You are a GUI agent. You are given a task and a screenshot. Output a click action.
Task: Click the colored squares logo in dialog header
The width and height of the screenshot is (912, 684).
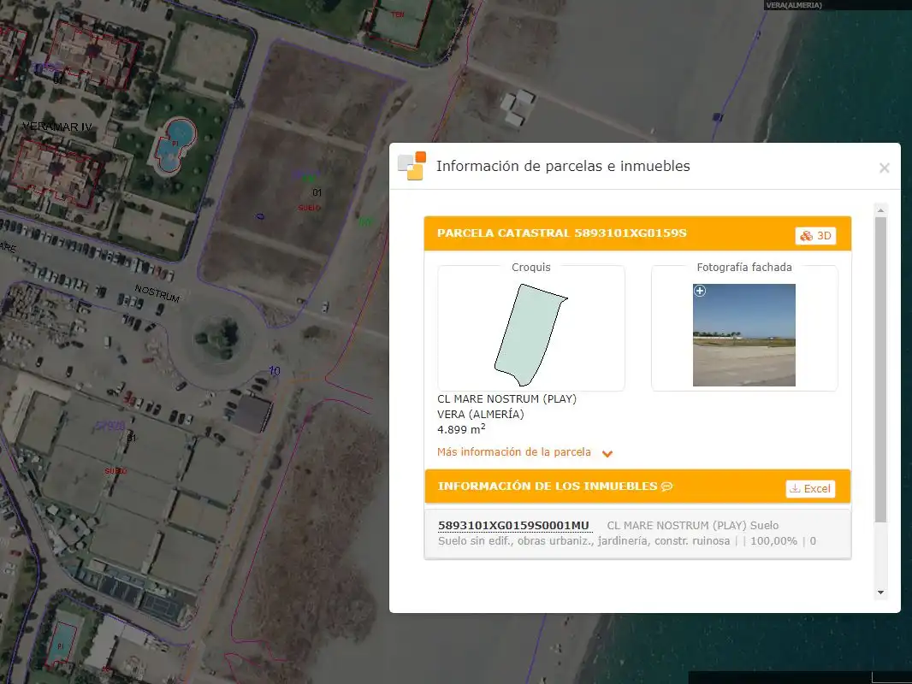coord(412,166)
